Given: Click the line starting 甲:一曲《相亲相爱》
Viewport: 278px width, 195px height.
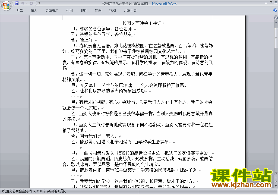Looking at the screenshot, I should tap(141, 153).
